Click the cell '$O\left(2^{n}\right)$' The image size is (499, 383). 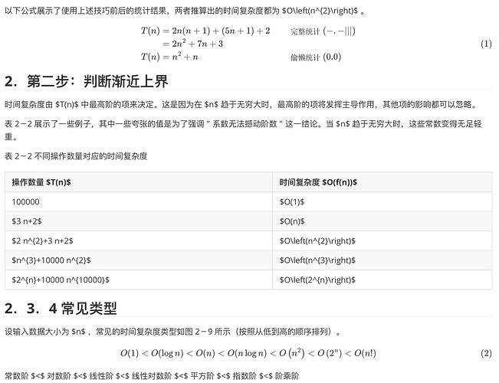(382, 280)
